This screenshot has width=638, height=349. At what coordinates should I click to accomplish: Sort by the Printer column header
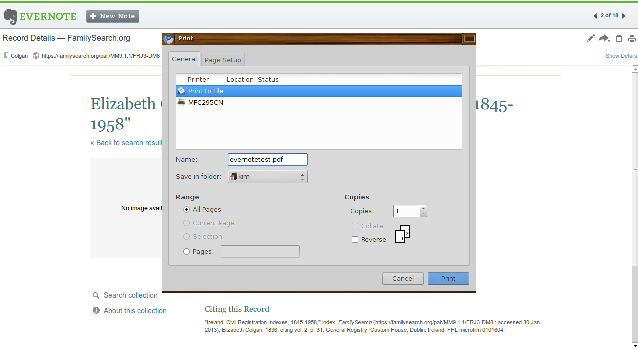tap(205, 79)
